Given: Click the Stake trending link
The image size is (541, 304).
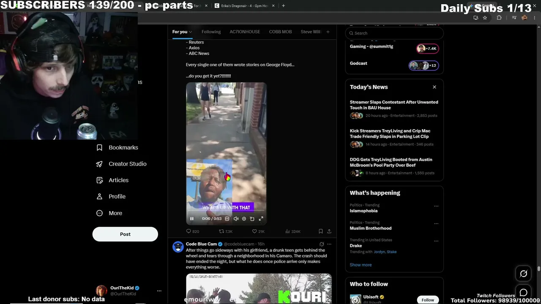Looking at the screenshot, I should [x=392, y=252].
